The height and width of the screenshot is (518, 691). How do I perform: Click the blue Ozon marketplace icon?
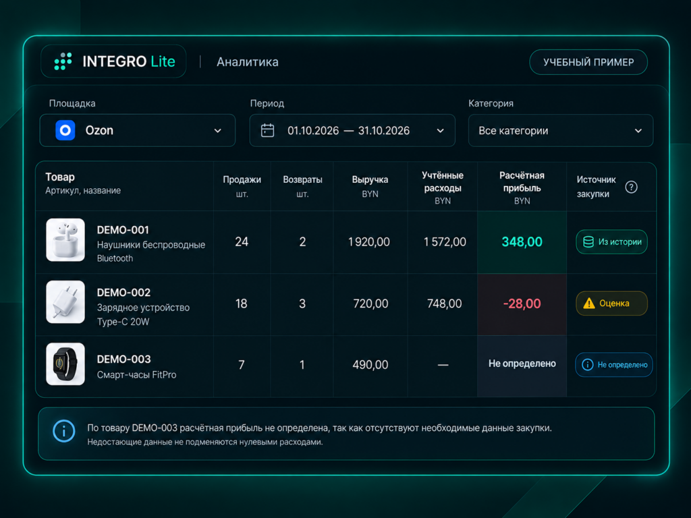click(x=65, y=130)
